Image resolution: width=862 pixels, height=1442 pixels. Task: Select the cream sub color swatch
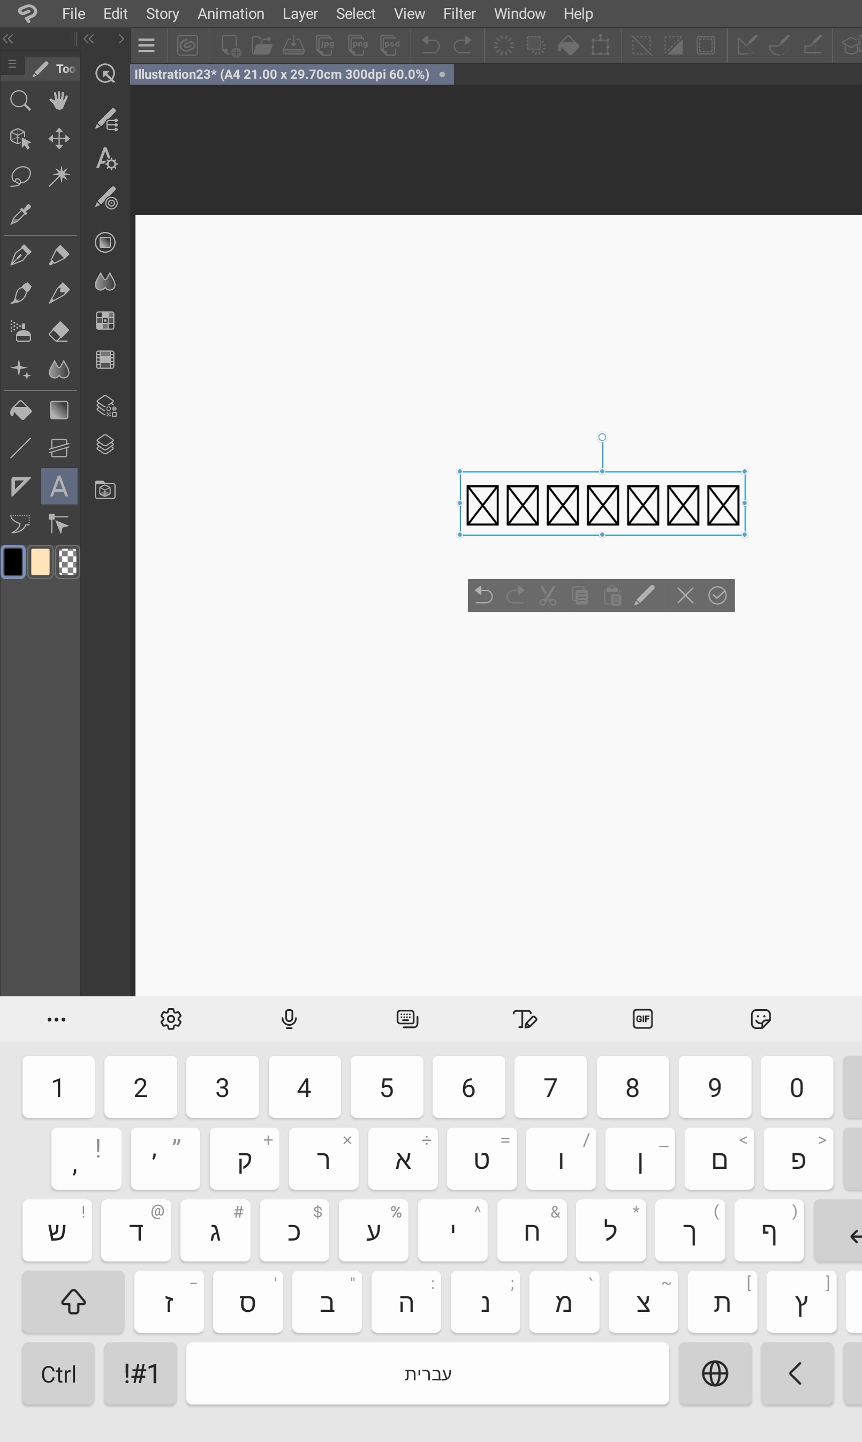pyautogui.click(x=40, y=562)
